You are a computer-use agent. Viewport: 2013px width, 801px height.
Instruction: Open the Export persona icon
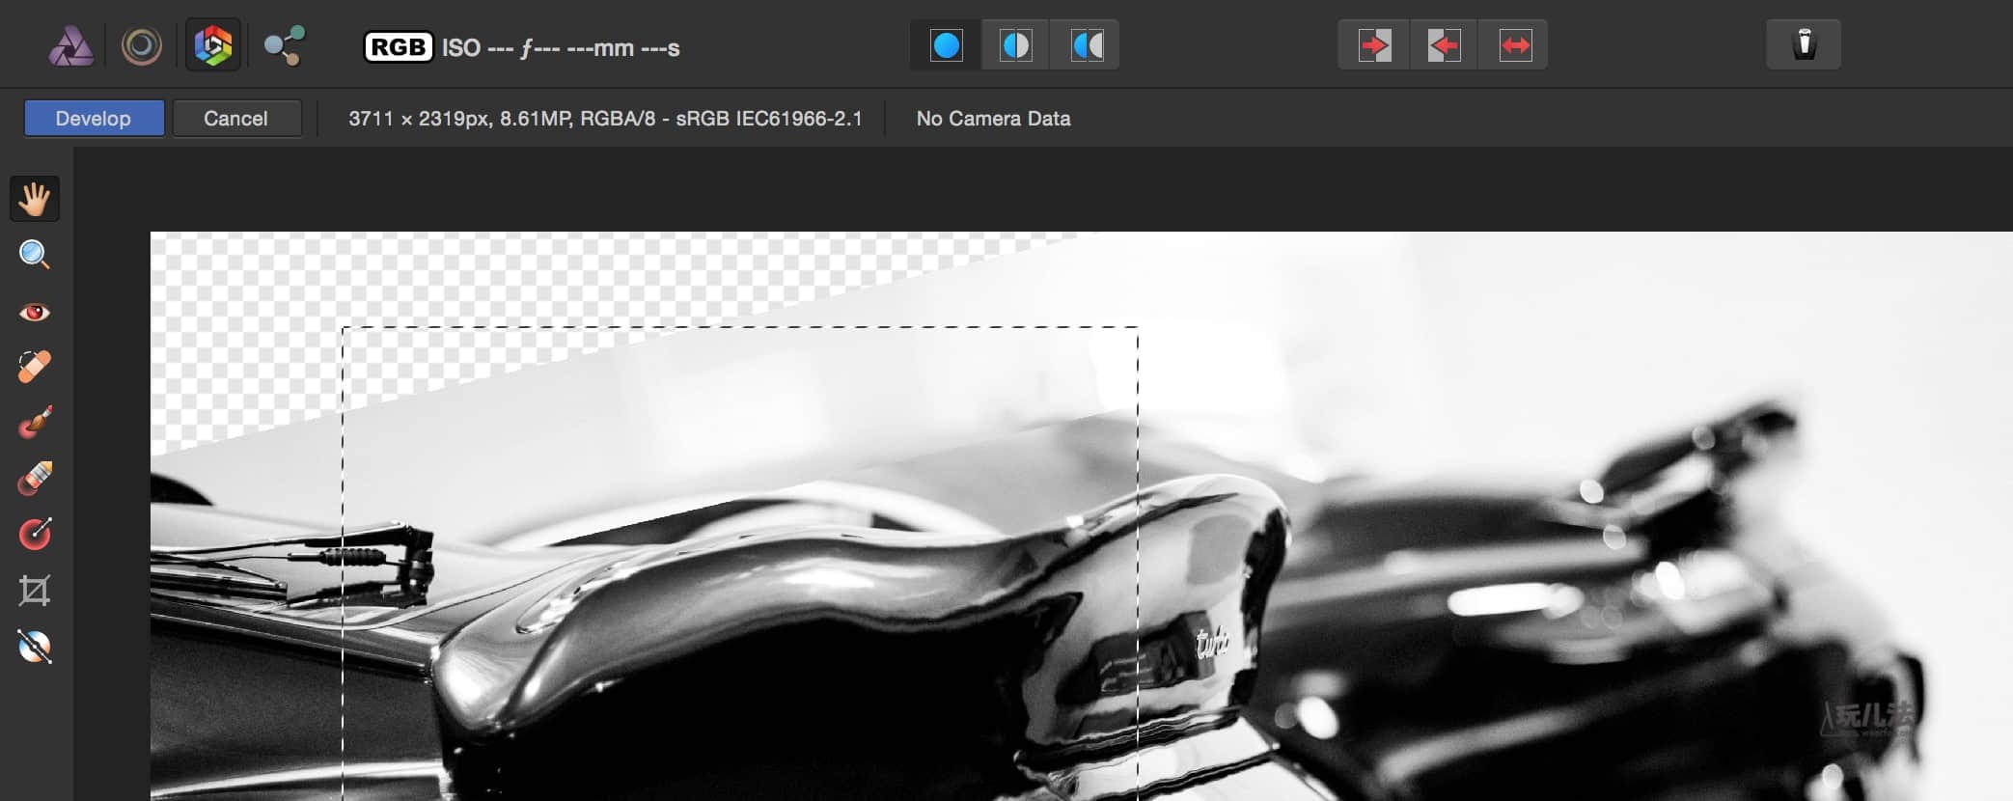(x=285, y=45)
